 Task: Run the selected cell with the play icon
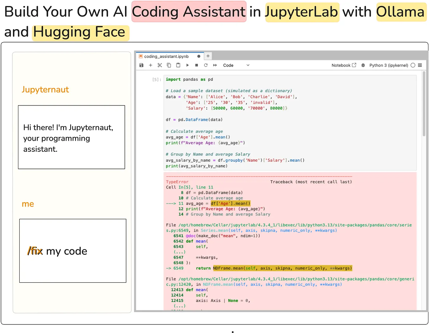point(187,65)
